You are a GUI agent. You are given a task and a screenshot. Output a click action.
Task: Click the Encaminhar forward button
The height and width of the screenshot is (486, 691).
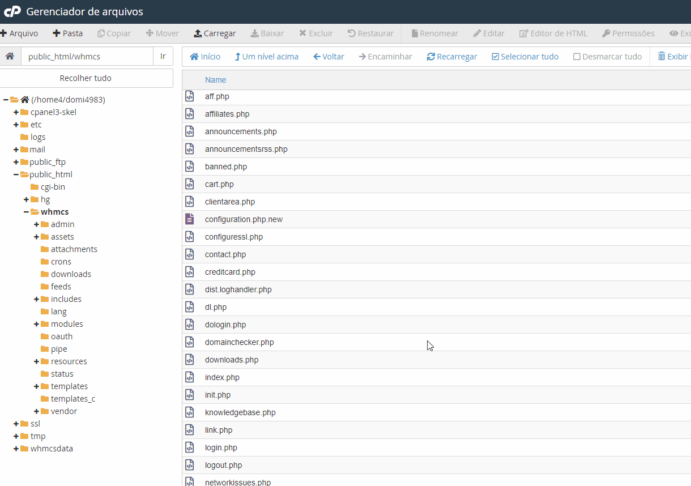385,57
